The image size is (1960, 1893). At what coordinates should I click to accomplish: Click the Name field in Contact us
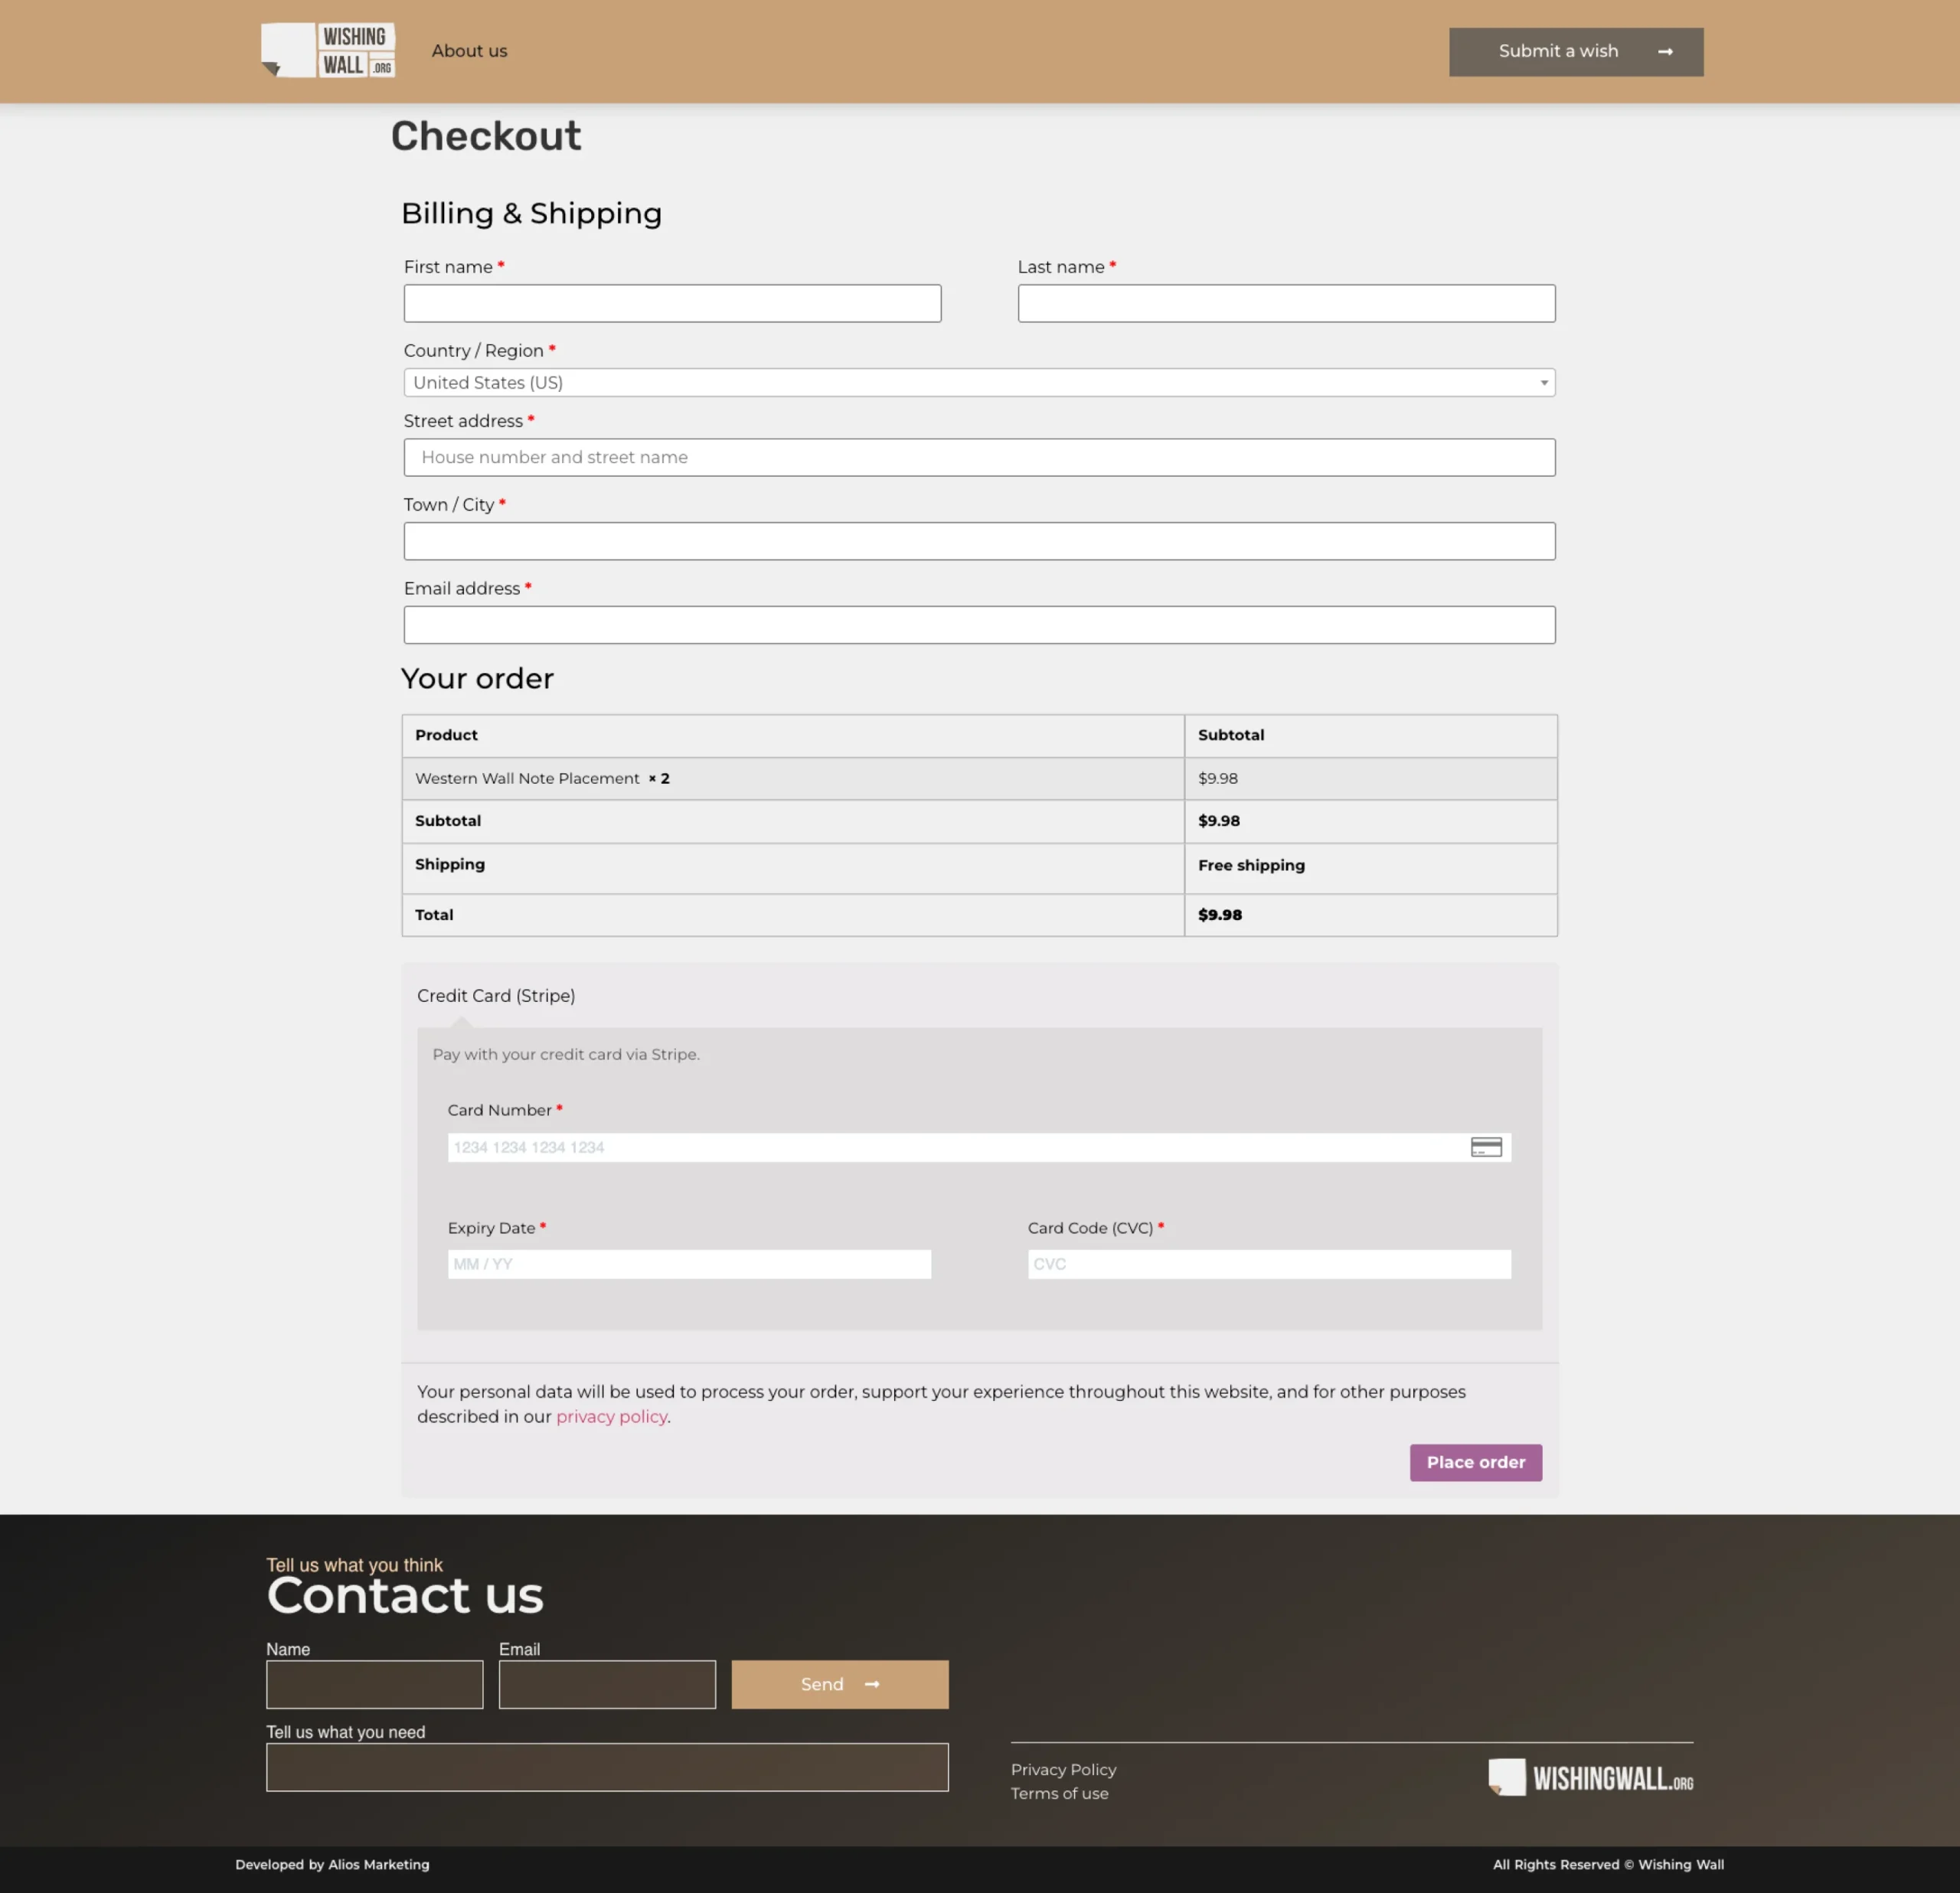coord(374,1685)
